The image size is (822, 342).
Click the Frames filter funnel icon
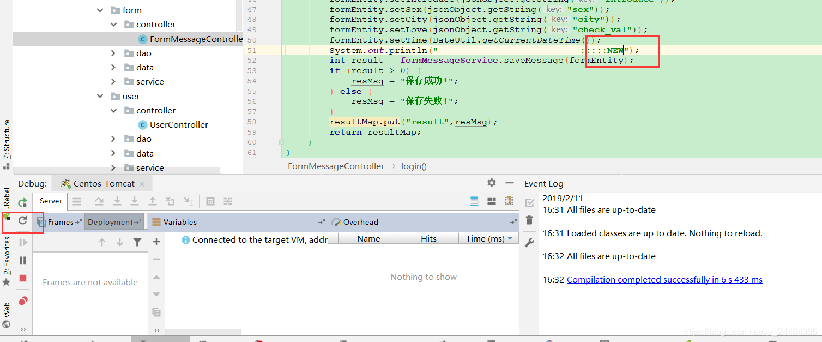[x=137, y=242]
